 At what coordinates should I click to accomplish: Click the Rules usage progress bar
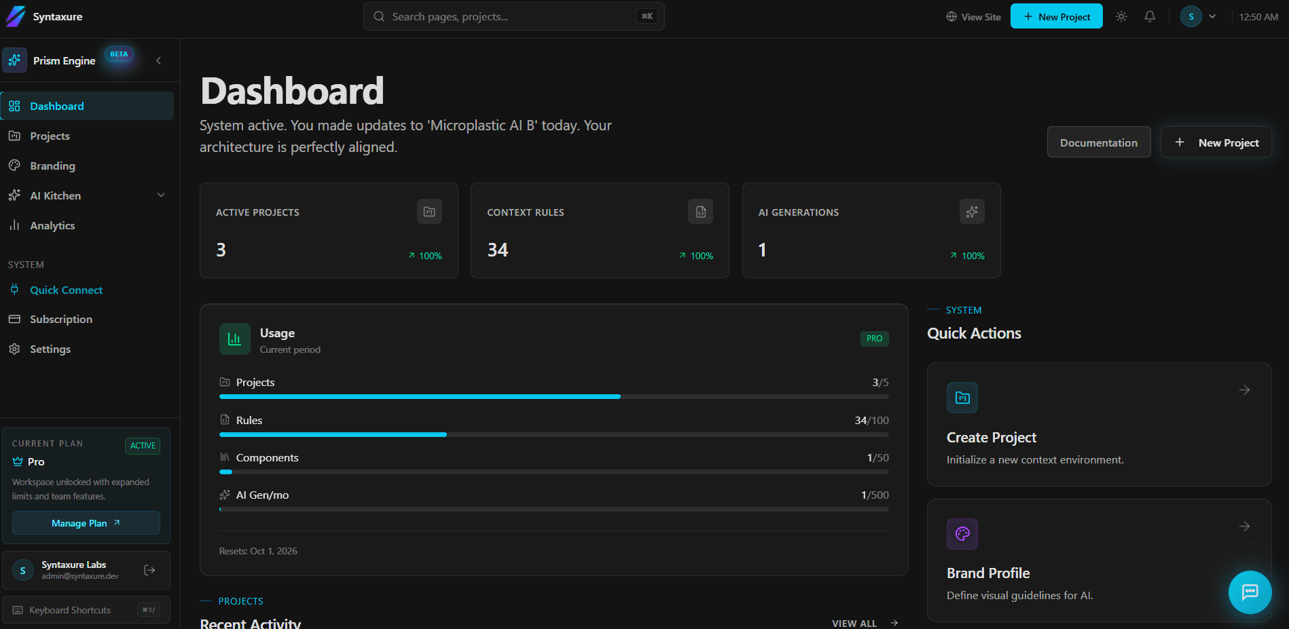554,434
